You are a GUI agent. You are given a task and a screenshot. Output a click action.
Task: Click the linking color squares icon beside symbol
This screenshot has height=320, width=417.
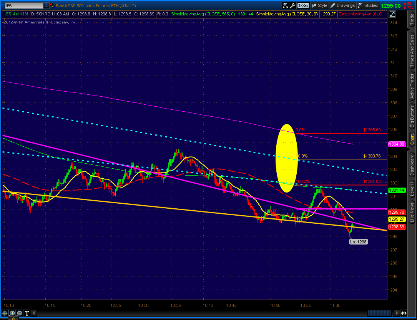click(x=52, y=5)
